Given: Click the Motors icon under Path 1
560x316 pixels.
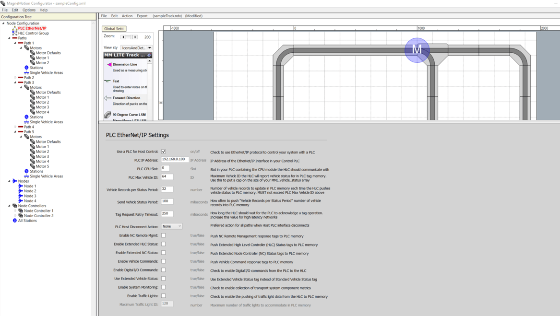Looking at the screenshot, I should pyautogui.click(x=26, y=48).
